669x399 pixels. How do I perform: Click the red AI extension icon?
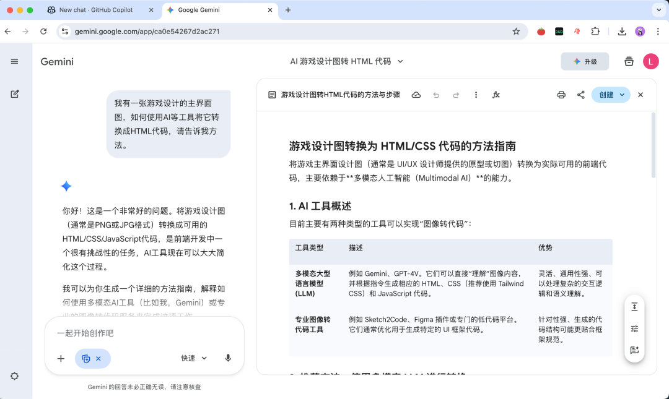[x=577, y=32]
